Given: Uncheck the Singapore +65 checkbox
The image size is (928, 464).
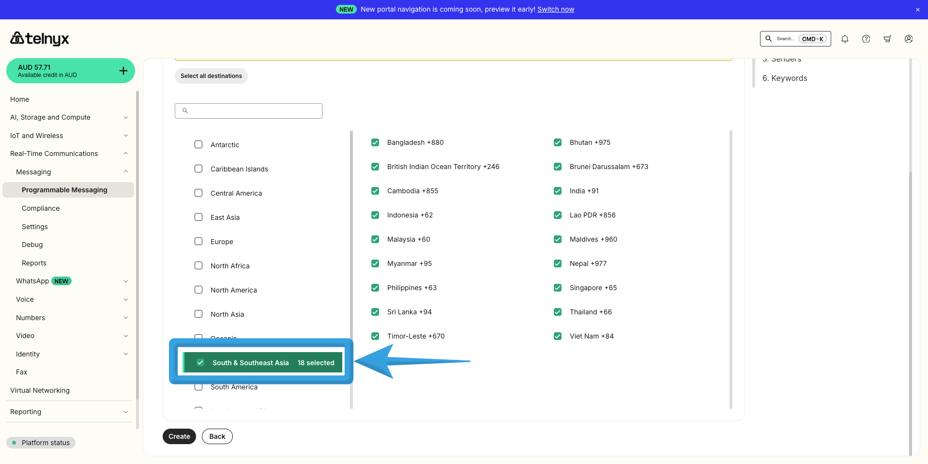Looking at the screenshot, I should [558, 288].
